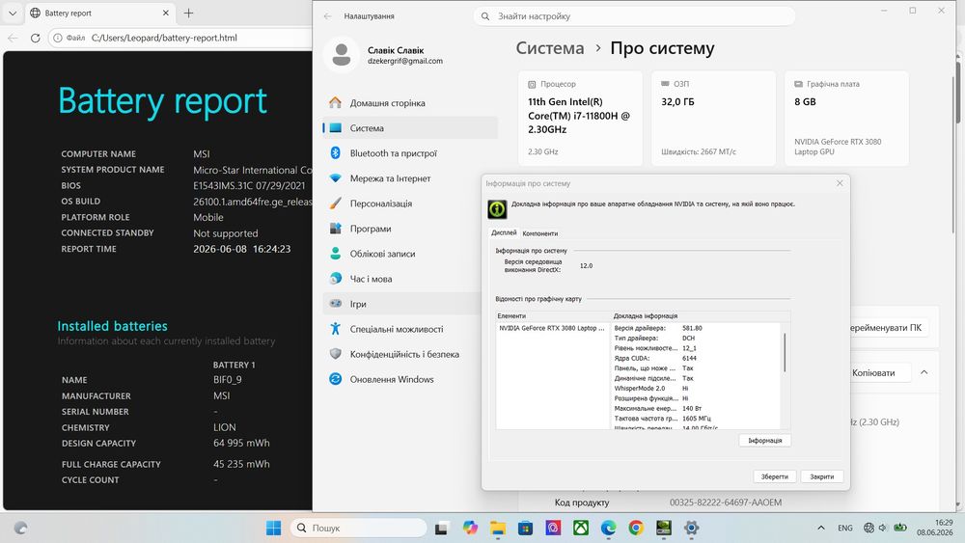Open Microsoft Store from the taskbar

[525, 528]
